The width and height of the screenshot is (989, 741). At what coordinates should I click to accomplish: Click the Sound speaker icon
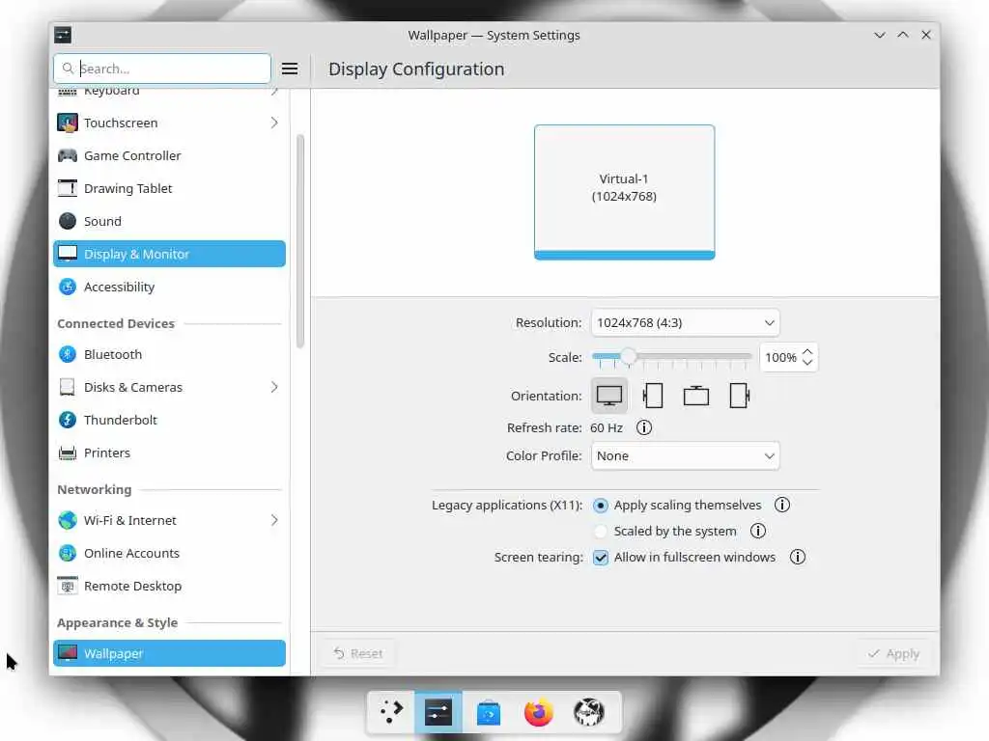coord(68,221)
